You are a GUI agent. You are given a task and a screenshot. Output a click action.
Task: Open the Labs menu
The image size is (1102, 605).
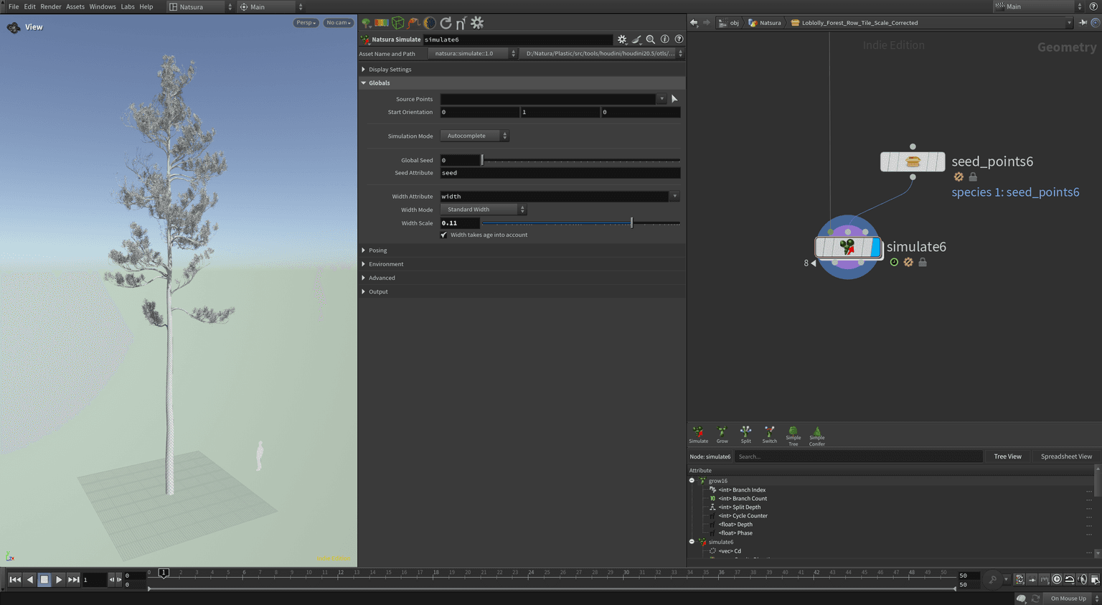tap(128, 6)
